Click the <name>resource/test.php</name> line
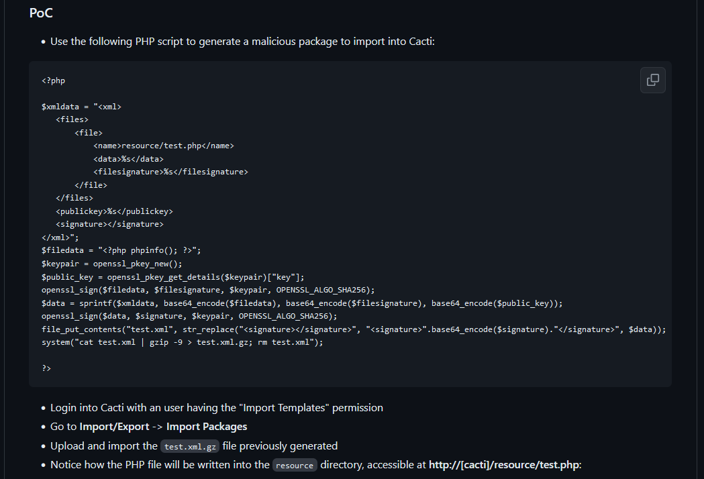704x479 pixels. tap(164, 146)
